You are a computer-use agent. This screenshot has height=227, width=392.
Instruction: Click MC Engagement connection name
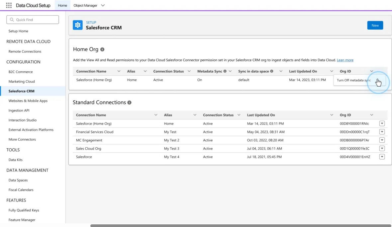point(89,140)
